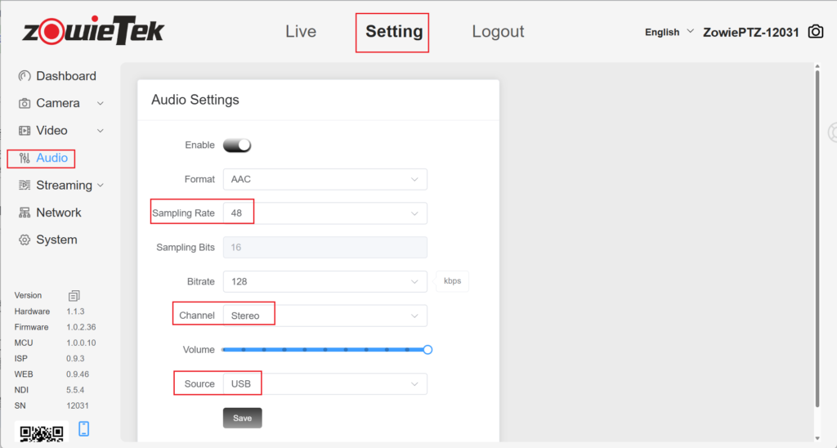The height and width of the screenshot is (448, 837).
Task: Open the Format dropdown showing AAC
Action: click(325, 179)
